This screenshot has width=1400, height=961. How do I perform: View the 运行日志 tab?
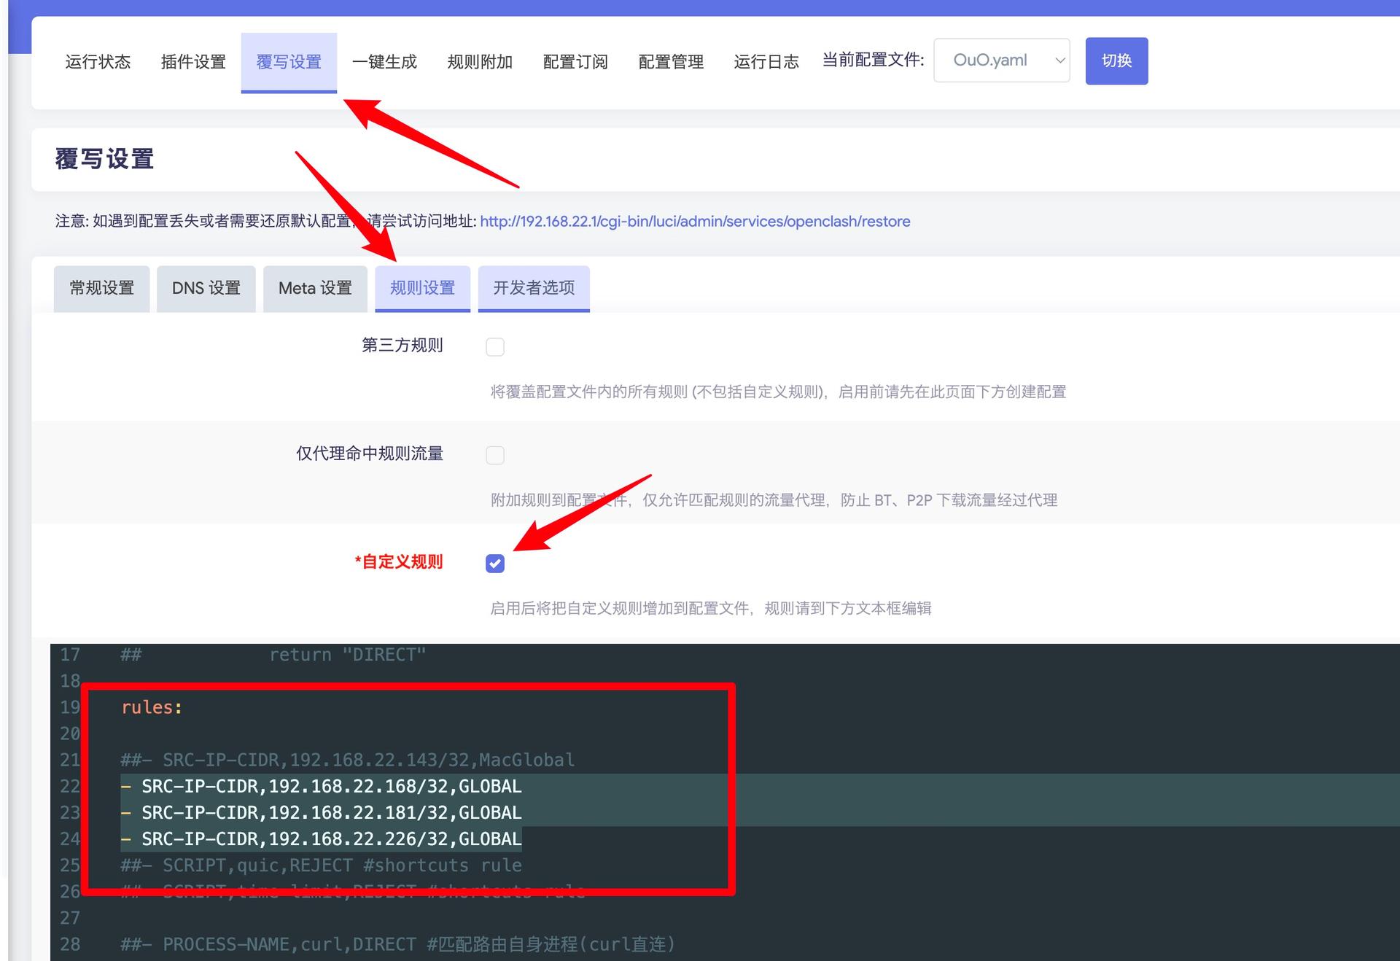coord(766,62)
